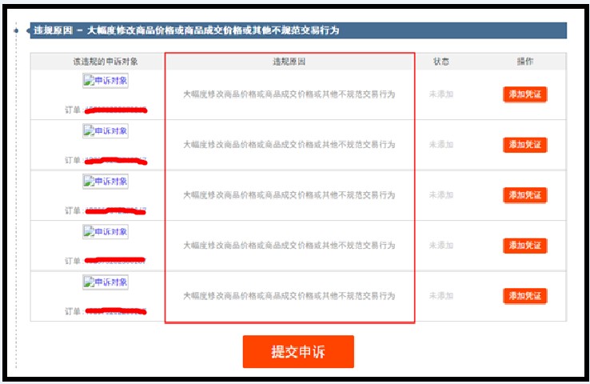Open the 申诉对象 image in the third row

coord(106,182)
